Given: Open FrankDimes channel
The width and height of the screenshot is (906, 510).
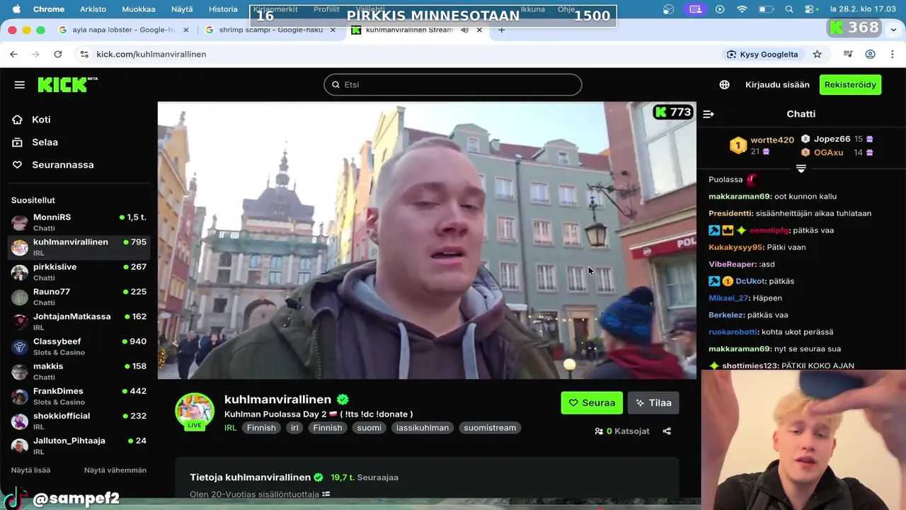Looking at the screenshot, I should (79, 396).
